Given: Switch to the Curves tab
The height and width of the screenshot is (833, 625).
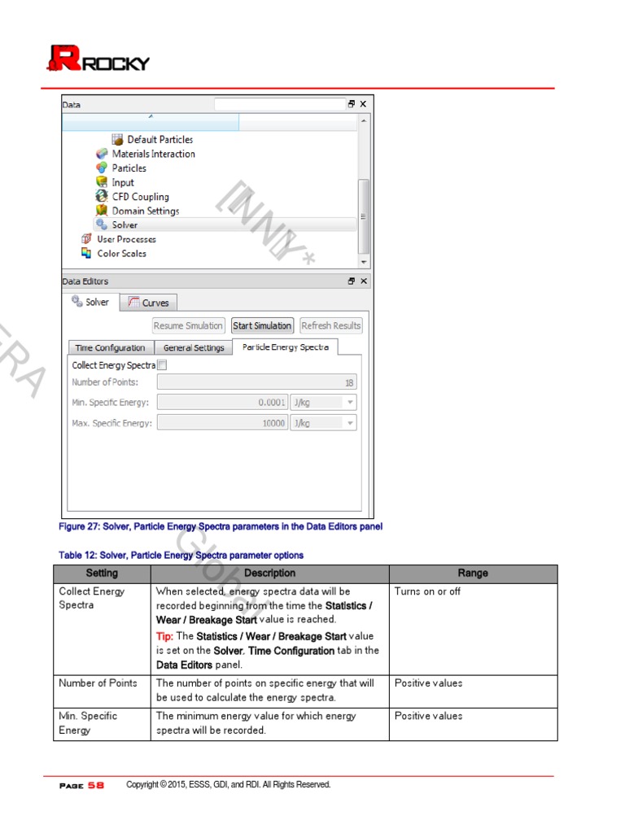Looking at the screenshot, I should click(148, 303).
